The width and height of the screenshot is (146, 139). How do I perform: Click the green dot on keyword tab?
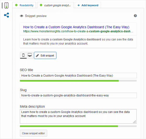tap(41, 5)
